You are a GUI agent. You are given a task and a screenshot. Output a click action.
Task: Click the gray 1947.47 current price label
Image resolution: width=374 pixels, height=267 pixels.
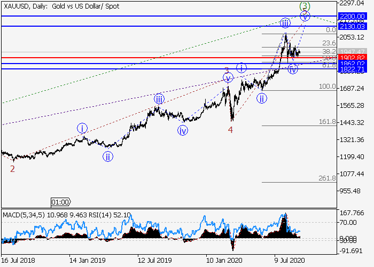[355, 52]
